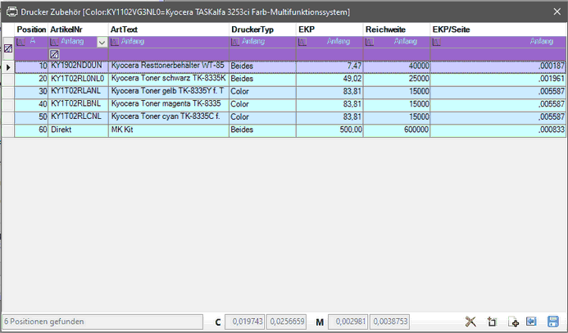568x333 pixels.
Task: Select EKP value 7,47
Action: coord(329,66)
